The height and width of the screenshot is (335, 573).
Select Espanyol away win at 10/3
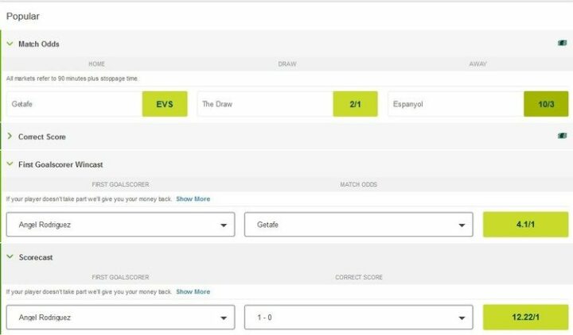546,104
